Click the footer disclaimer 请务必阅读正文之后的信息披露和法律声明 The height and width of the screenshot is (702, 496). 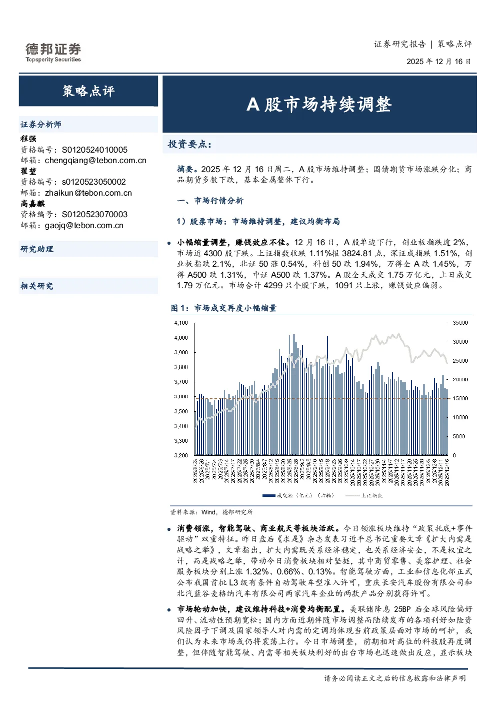395,678
